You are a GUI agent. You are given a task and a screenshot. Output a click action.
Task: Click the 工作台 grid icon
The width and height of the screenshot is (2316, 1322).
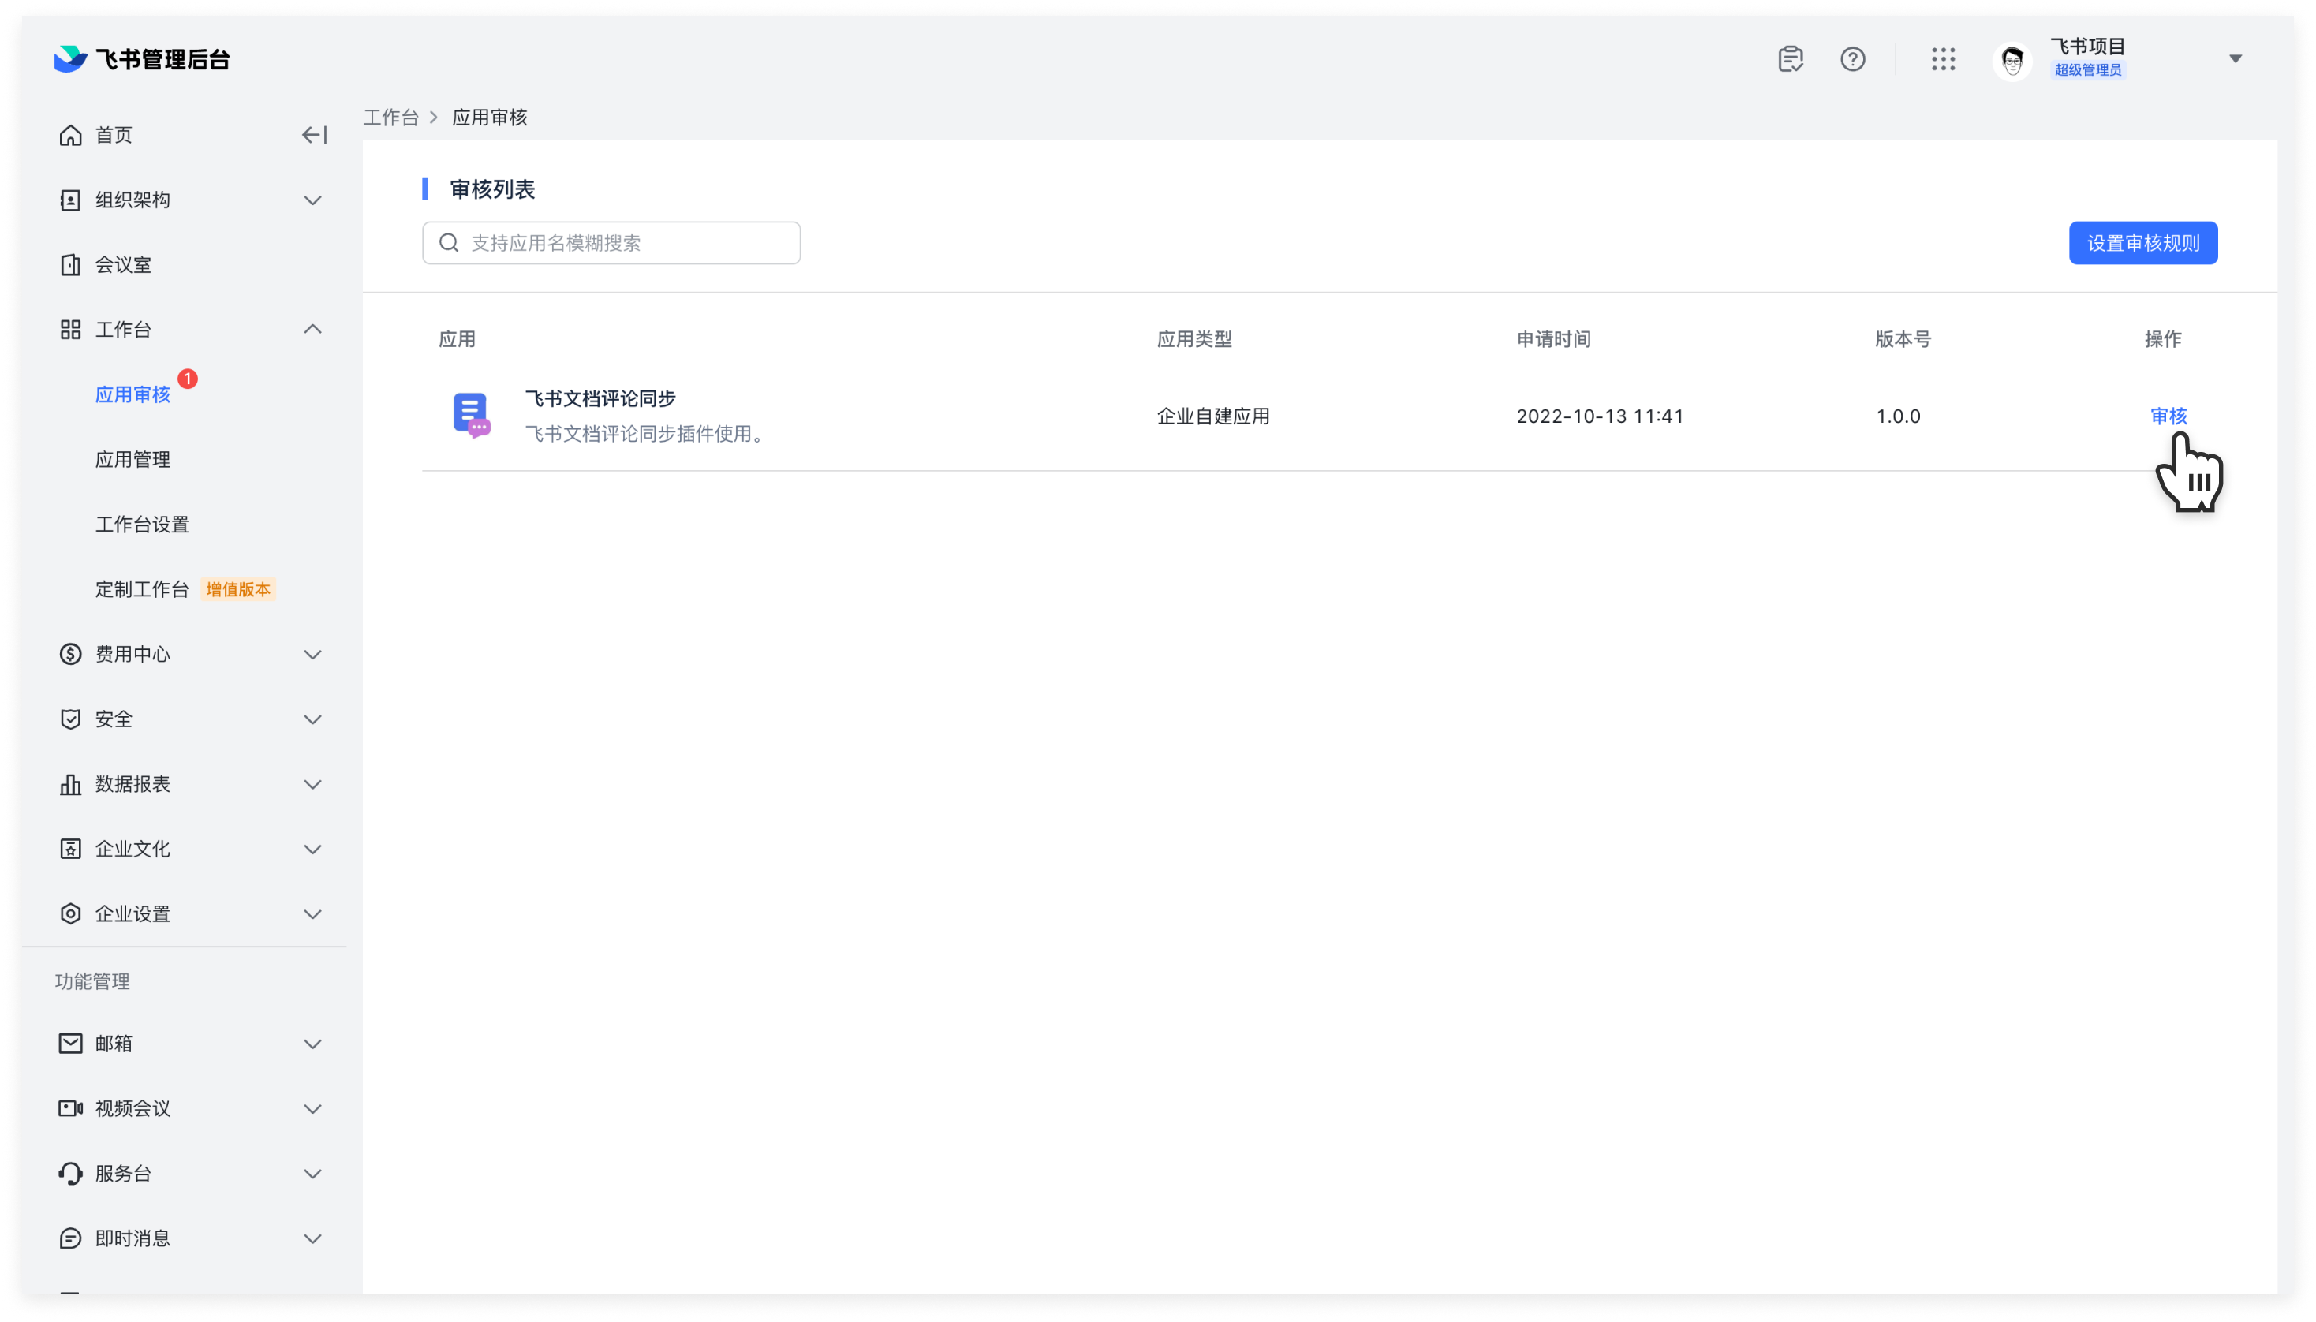(x=71, y=330)
